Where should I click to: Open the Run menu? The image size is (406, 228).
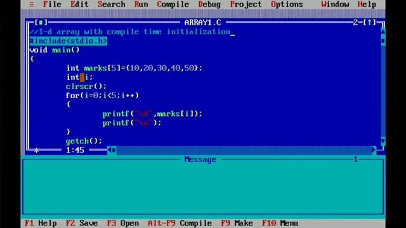[141, 4]
